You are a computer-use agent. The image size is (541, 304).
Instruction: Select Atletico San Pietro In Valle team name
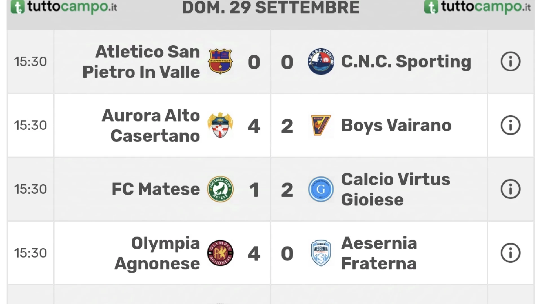[141, 62]
